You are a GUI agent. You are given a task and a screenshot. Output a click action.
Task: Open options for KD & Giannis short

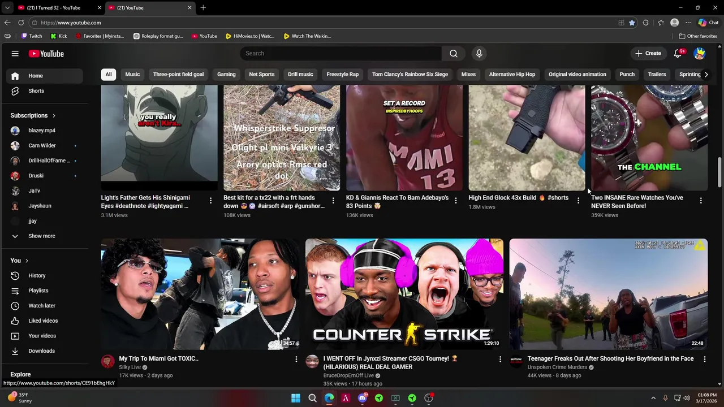click(455, 201)
